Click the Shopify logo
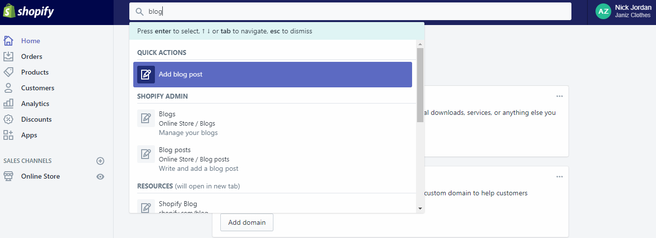Screen dimensions: 656x238 tap(29, 12)
